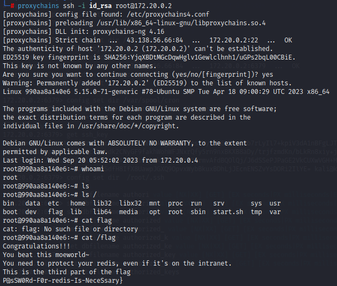
Task: Click the SHA256 key fingerprint text
Action: point(200,57)
